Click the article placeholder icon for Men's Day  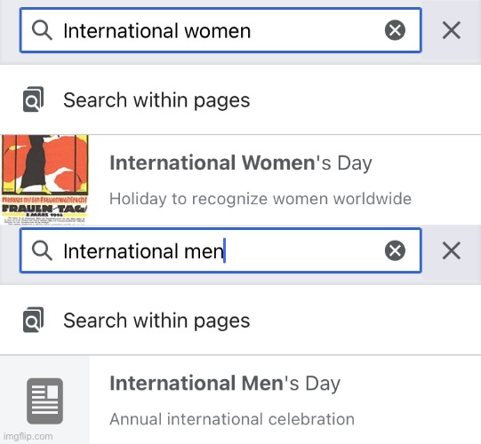(44, 400)
